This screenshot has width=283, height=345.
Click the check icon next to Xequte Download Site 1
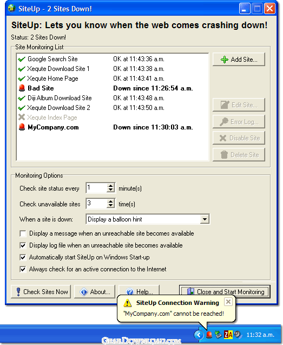[22, 69]
